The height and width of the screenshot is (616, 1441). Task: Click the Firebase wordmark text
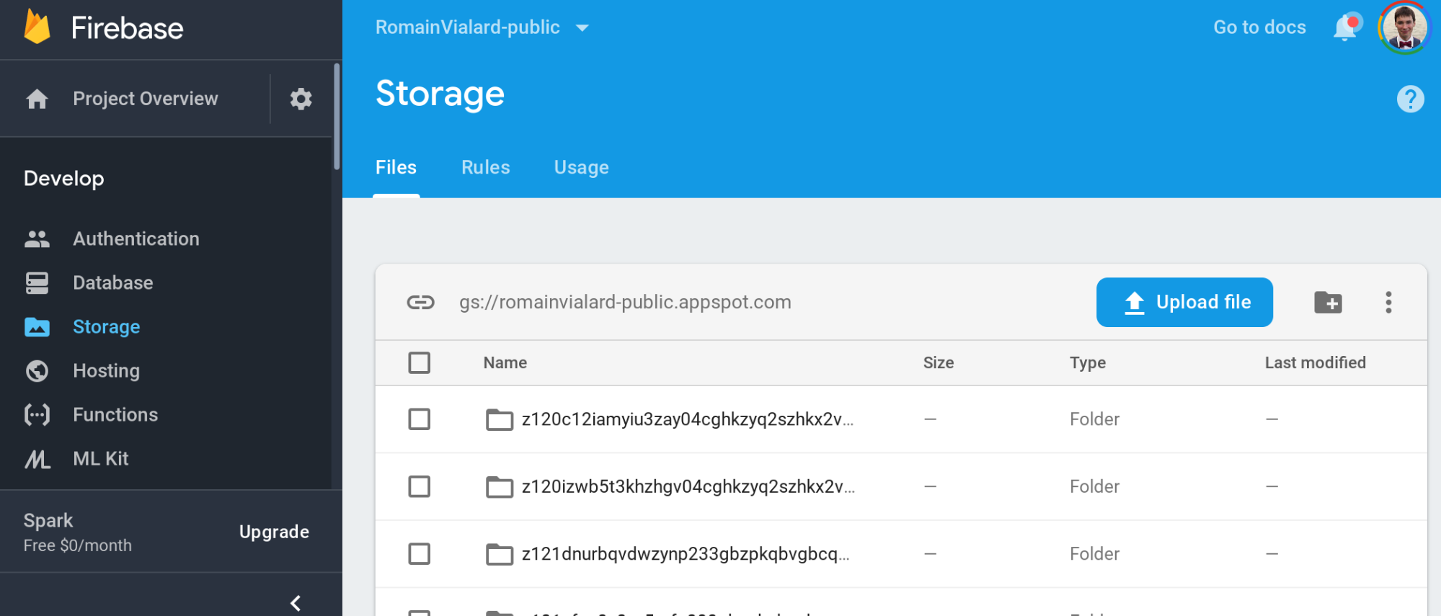(127, 28)
